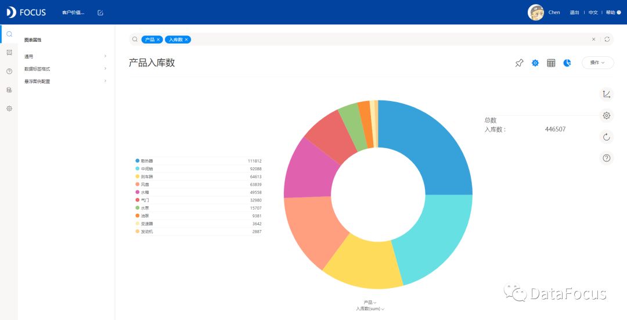Click the legend value 2887
This screenshot has height=320, width=627.
257,232
